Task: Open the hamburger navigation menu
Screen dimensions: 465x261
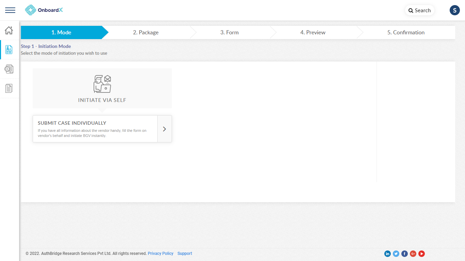Action: pyautogui.click(x=10, y=10)
